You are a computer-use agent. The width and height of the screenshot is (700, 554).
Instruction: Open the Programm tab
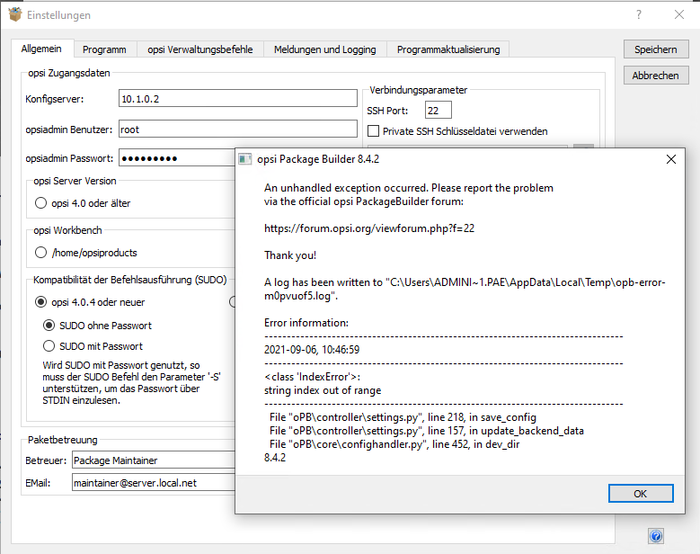pyautogui.click(x=104, y=49)
